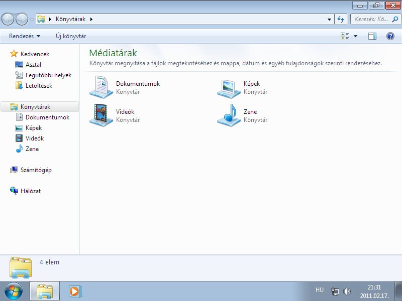Click the Hálózat network globe icon
The height and width of the screenshot is (301, 402).
click(14, 191)
